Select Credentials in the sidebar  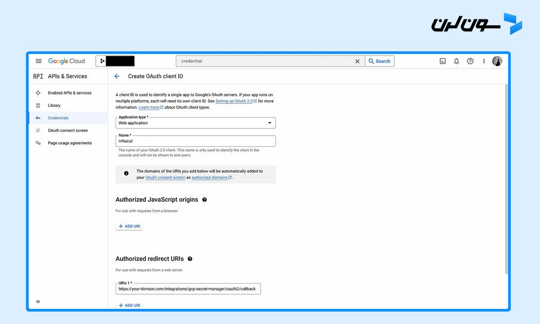click(68, 118)
